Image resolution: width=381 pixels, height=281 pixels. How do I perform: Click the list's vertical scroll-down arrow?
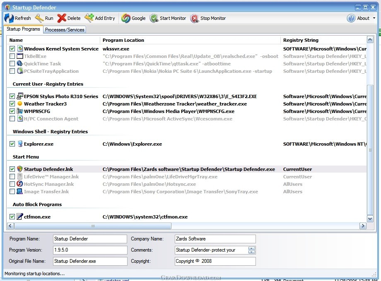(370, 219)
